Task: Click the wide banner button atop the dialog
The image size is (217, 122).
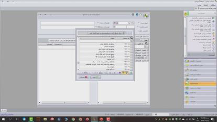Action: [102, 33]
